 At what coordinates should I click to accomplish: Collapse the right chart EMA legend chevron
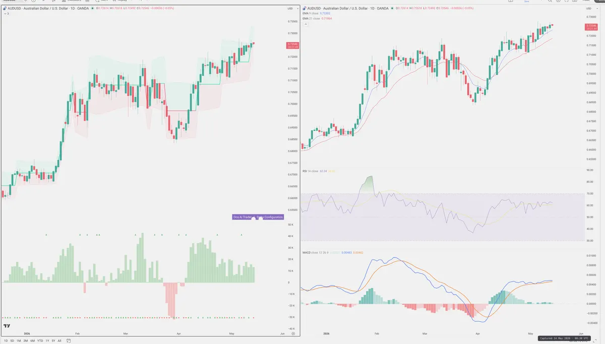coord(305,24)
